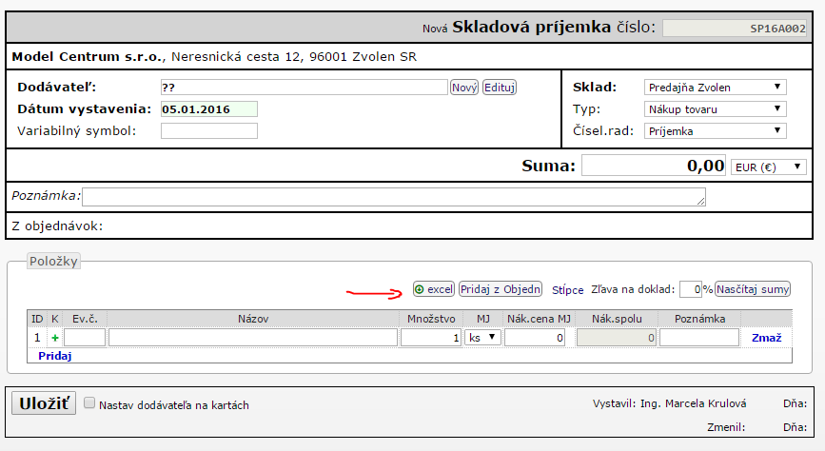Add a new item row via Pridaj
825x451 pixels.
[55, 356]
